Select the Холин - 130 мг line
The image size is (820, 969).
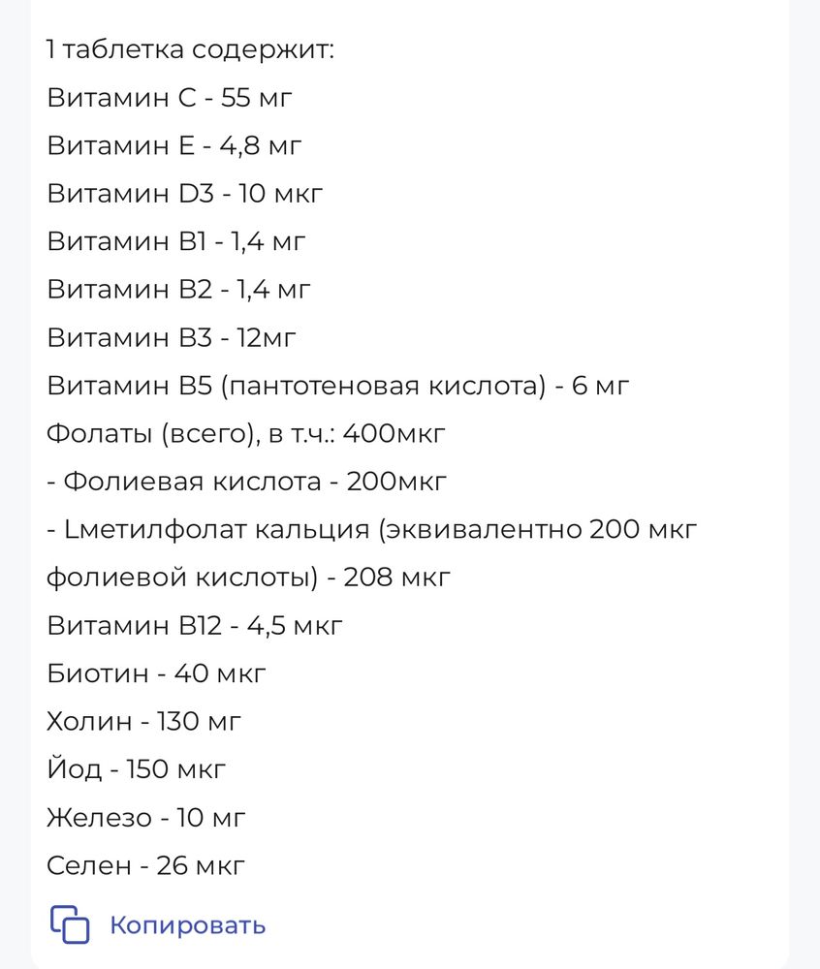pos(144,720)
